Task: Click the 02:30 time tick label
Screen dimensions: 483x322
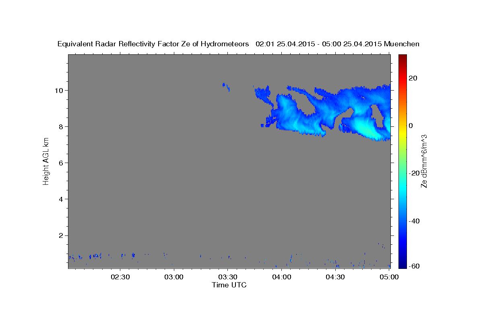Action: [x=120, y=277]
